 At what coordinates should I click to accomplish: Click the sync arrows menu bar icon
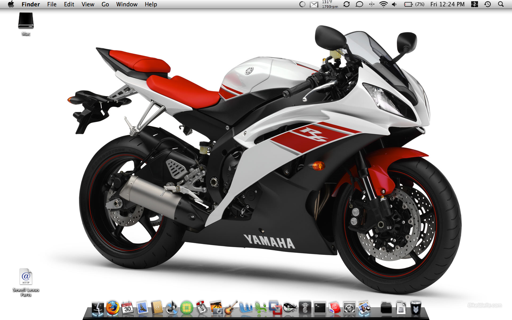click(347, 4)
